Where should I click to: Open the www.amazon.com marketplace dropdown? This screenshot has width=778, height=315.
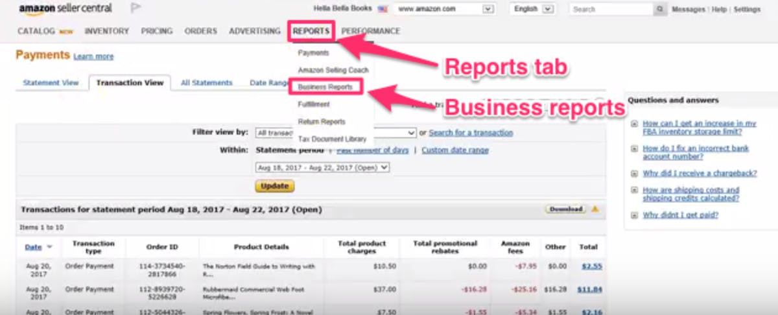(x=444, y=9)
